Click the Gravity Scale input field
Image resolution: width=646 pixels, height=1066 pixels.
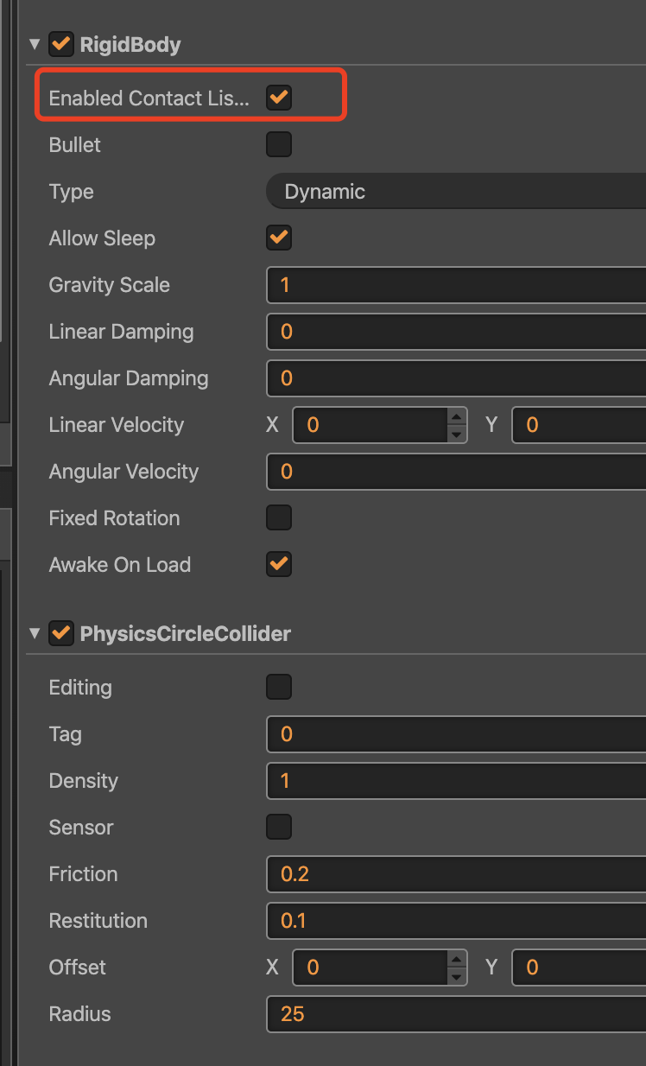[x=456, y=284]
